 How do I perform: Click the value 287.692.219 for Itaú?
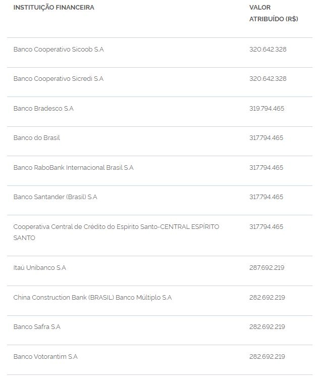click(x=267, y=268)
